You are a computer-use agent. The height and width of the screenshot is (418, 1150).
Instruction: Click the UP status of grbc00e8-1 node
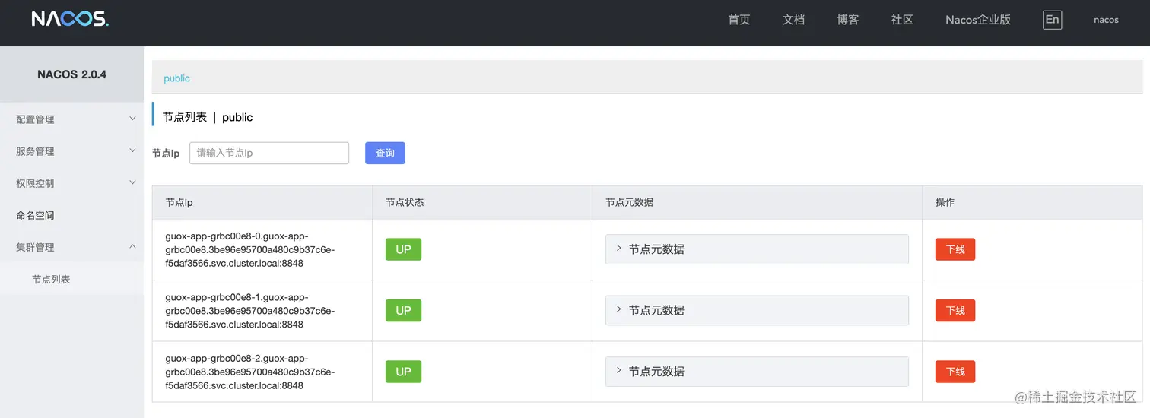(x=403, y=310)
